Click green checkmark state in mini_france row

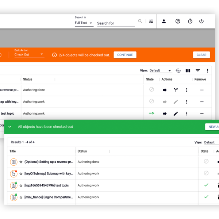(206, 197)
